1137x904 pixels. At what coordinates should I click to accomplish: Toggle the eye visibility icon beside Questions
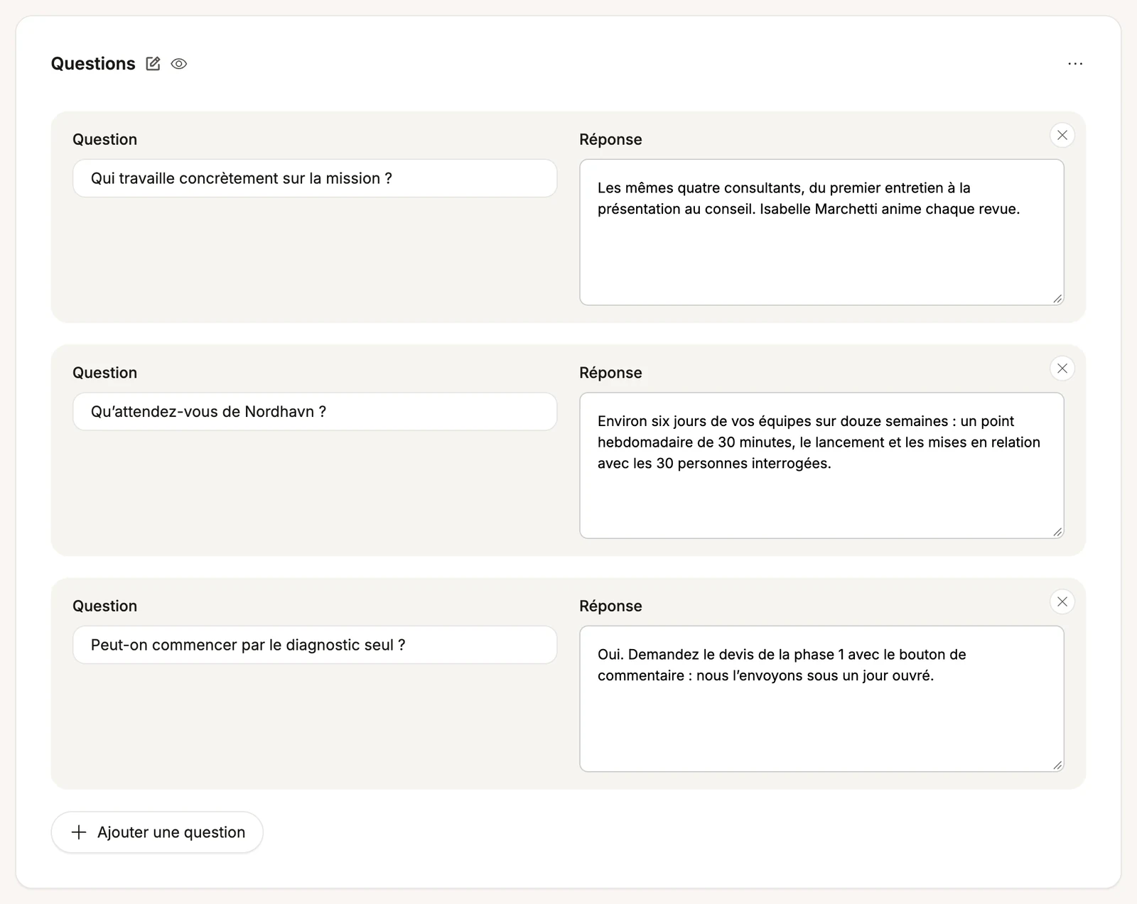[179, 64]
